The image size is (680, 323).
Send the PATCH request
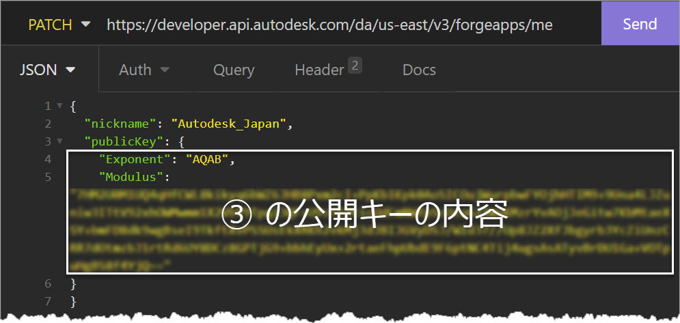click(640, 23)
